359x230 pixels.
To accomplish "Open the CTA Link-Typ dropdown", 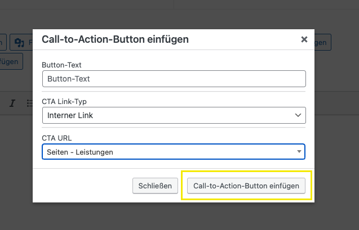I will [174, 115].
